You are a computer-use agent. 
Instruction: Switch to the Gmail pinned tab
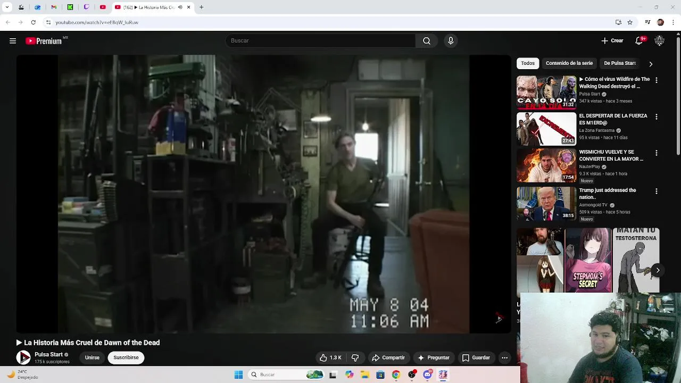pyautogui.click(x=54, y=7)
